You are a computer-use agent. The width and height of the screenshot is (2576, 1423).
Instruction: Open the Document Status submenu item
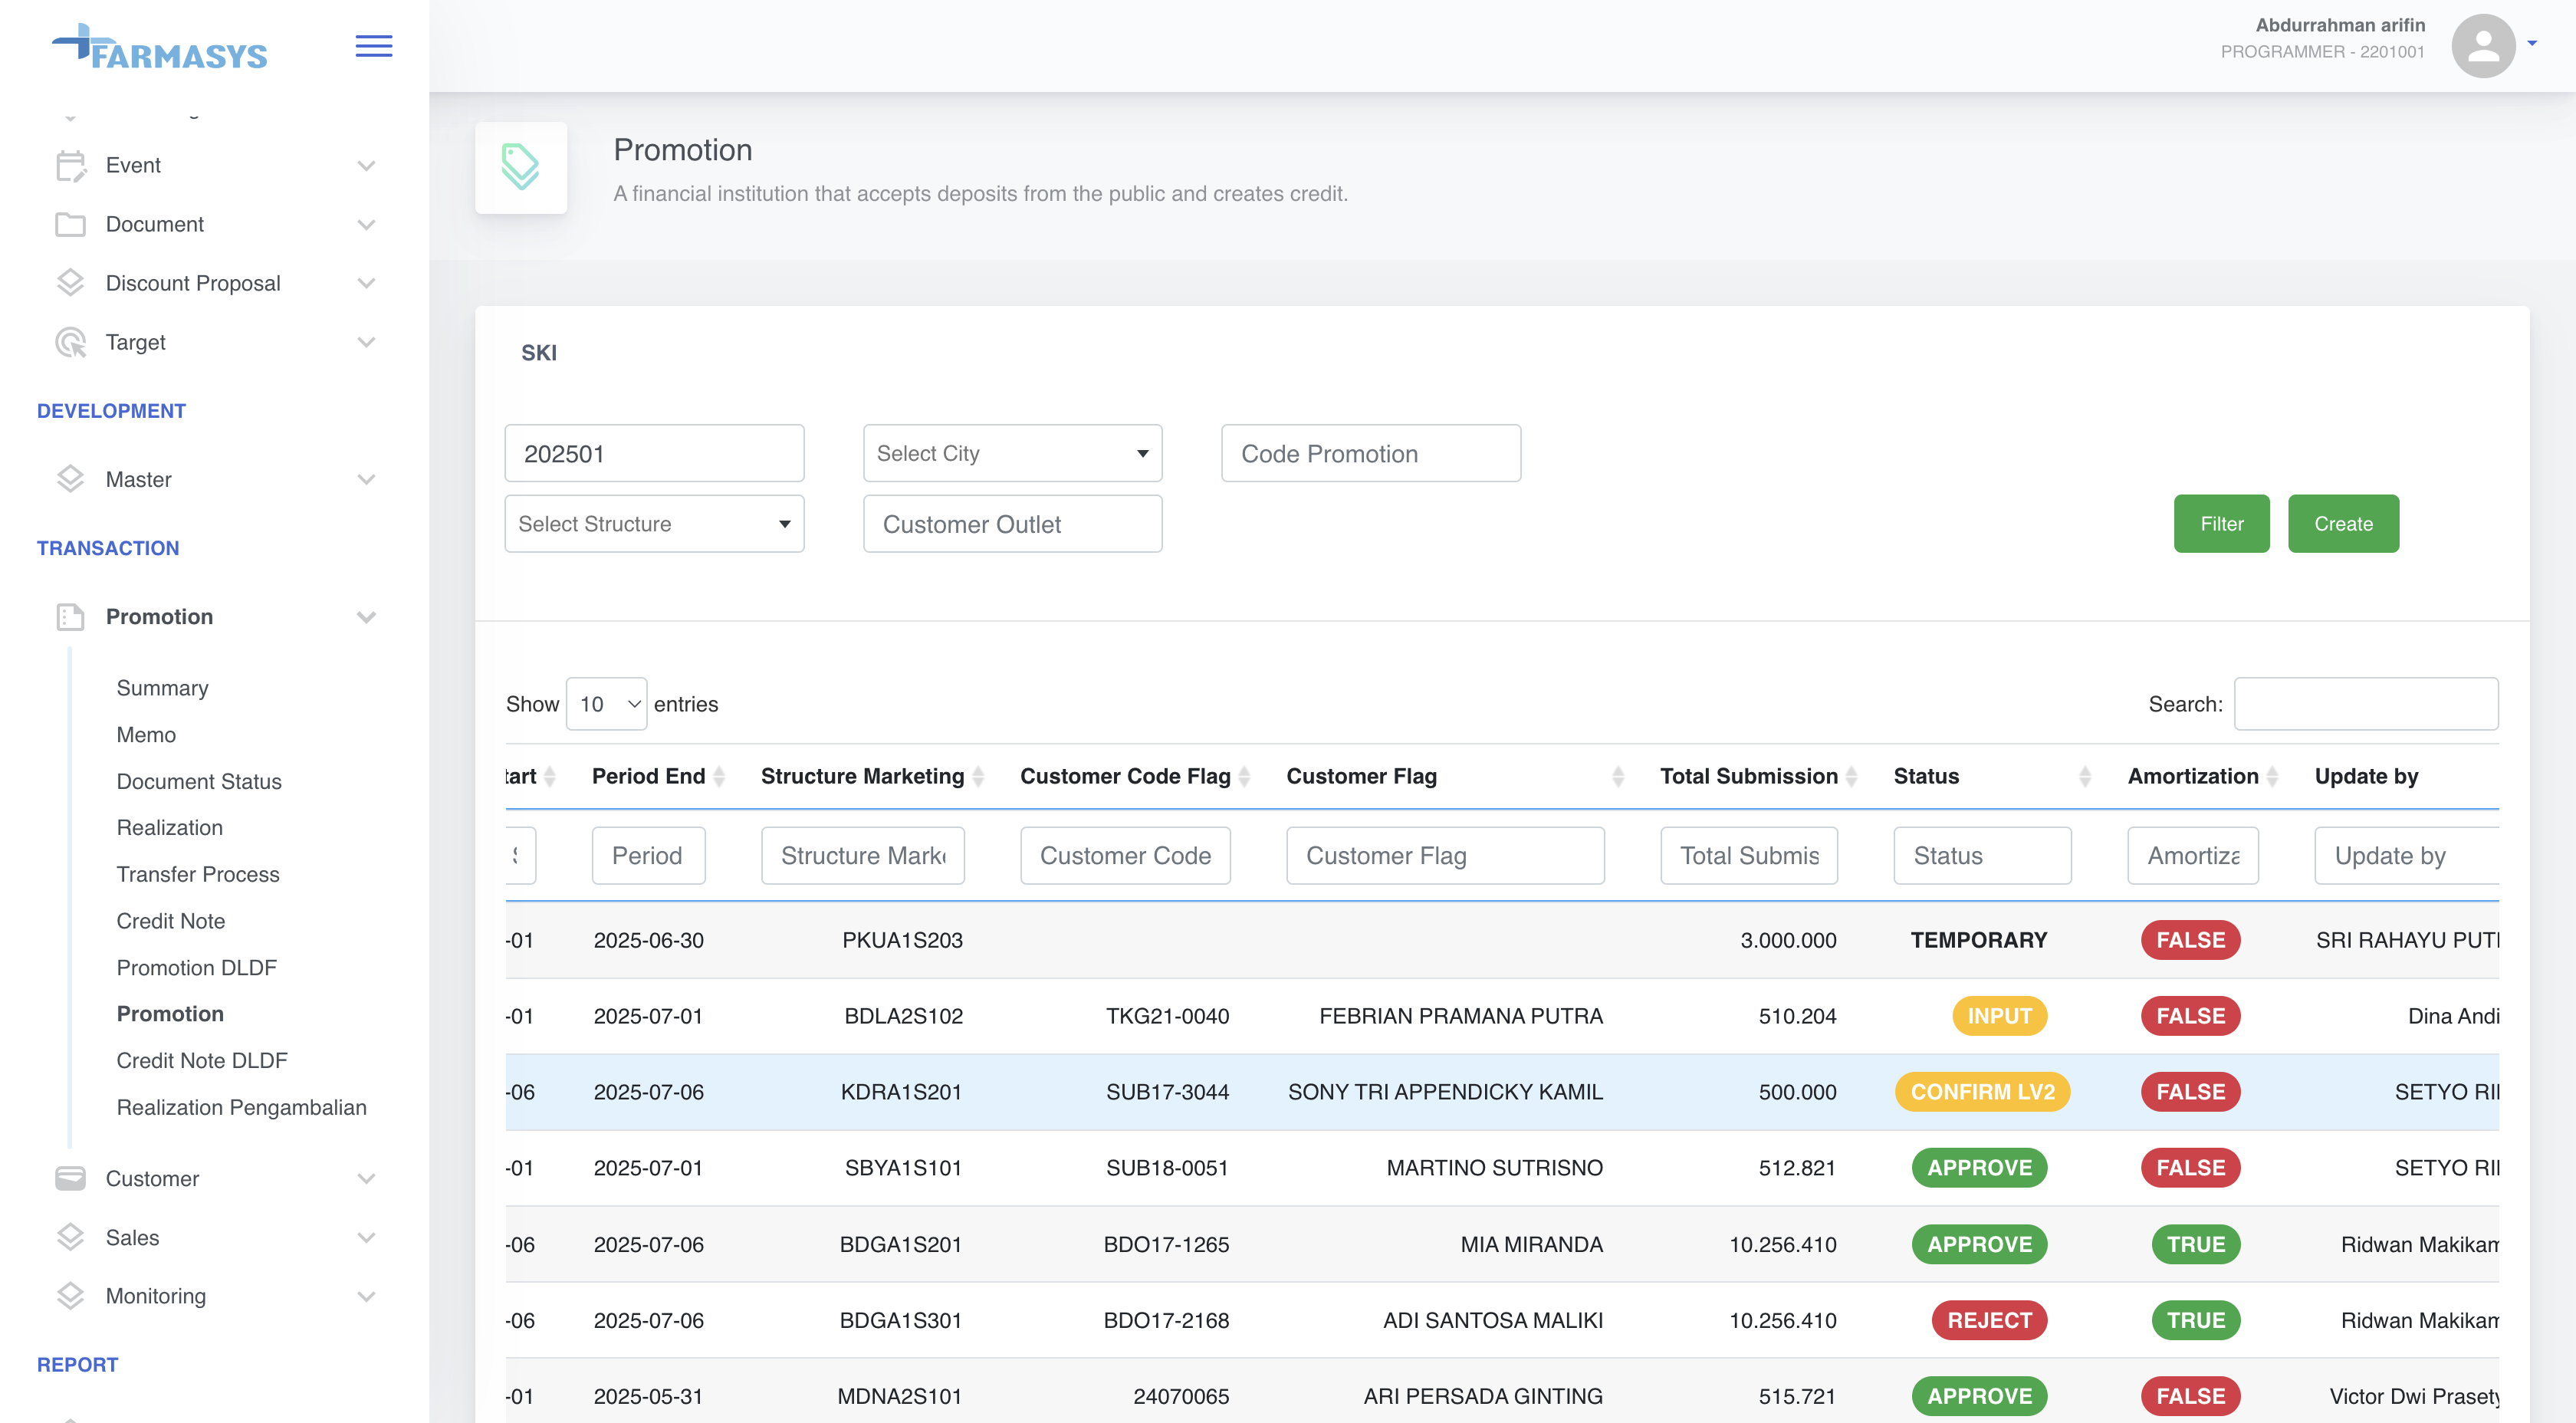click(199, 781)
